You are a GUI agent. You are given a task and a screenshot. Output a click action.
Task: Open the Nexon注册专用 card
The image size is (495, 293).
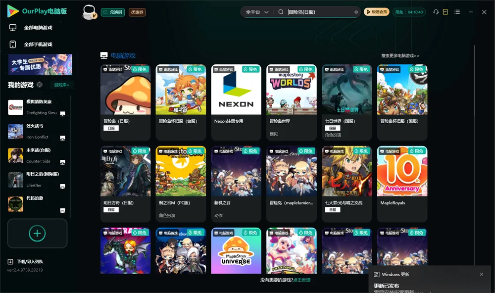tap(236, 102)
